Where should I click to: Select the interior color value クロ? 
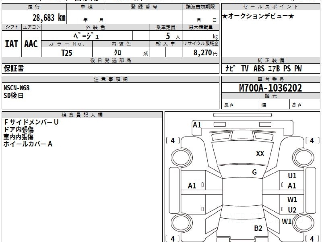pyautogui.click(x=118, y=53)
